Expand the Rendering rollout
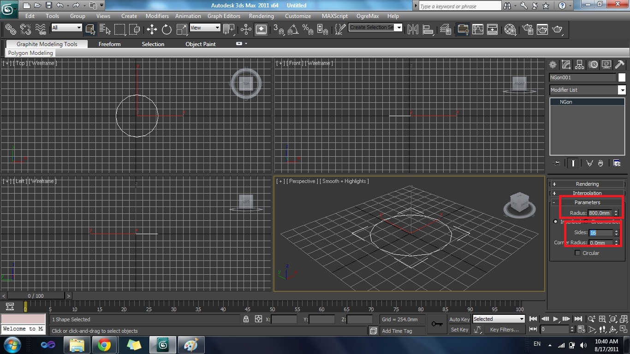The width and height of the screenshot is (630, 354). (587, 184)
